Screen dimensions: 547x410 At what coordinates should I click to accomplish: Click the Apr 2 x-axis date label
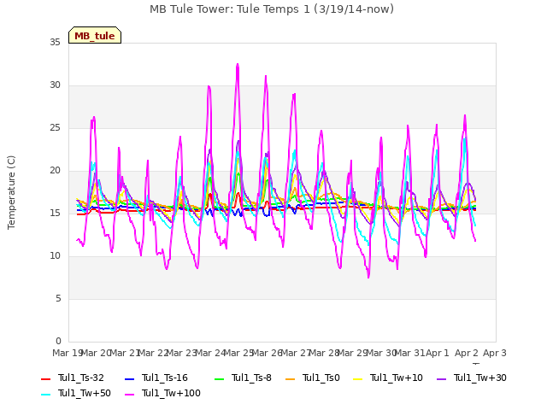pos(467,353)
